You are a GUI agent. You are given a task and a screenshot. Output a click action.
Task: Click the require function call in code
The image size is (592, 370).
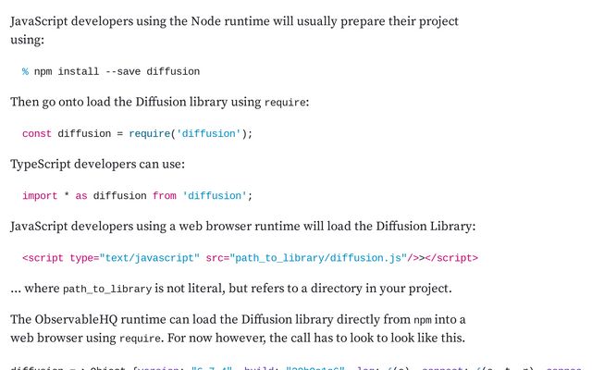point(150,133)
